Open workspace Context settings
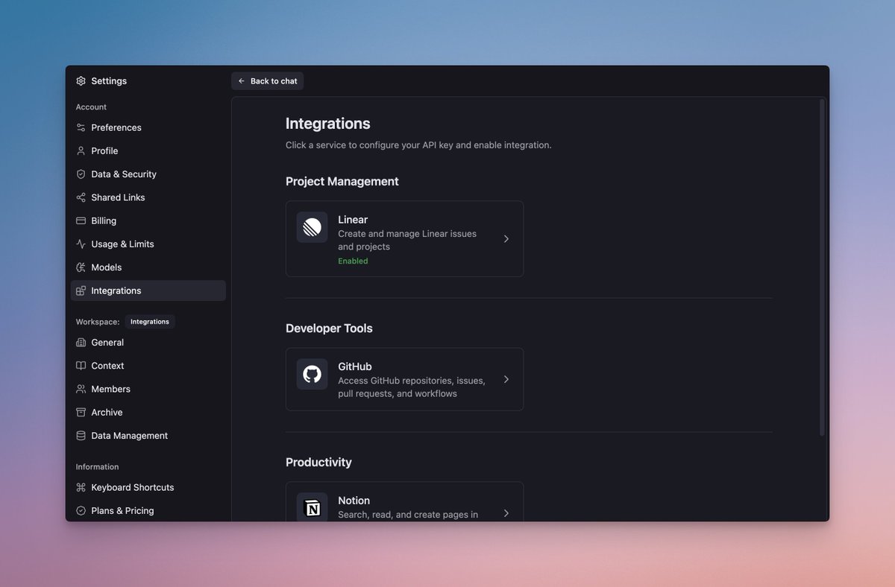Viewport: 895px width, 587px height. point(148,366)
